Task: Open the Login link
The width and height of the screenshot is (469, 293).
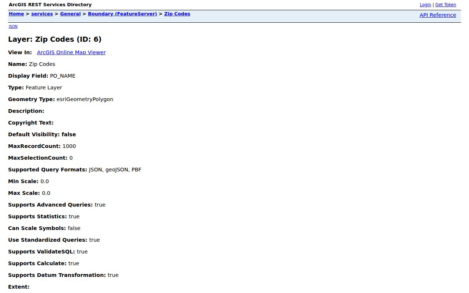Action: click(x=425, y=5)
